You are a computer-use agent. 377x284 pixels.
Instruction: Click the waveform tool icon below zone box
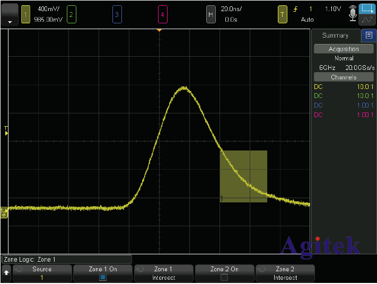(x=367, y=20)
